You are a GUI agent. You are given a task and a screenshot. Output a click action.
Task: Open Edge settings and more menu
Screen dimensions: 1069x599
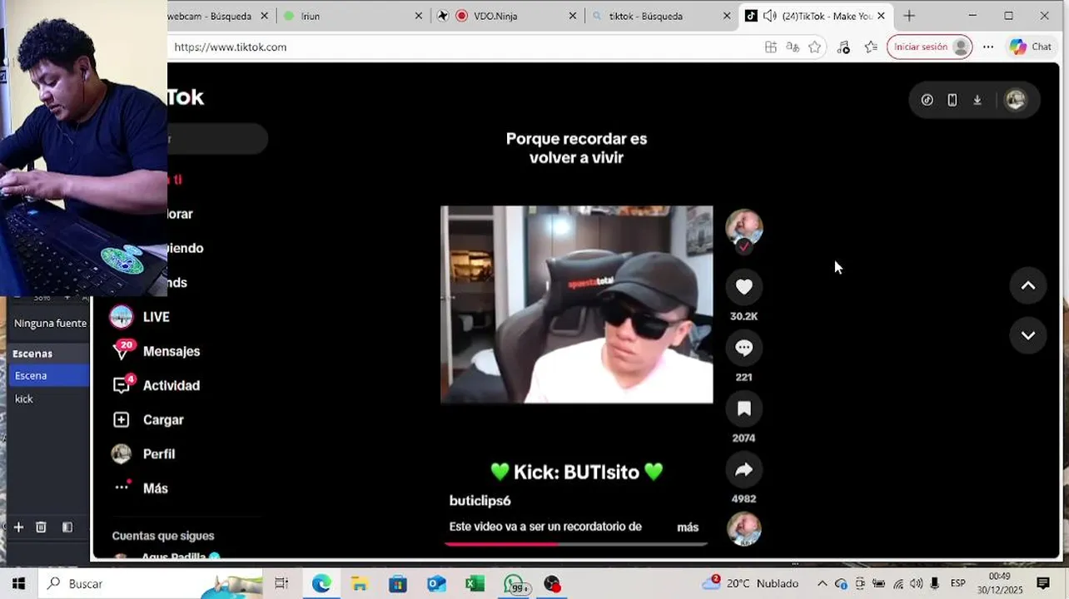988,47
